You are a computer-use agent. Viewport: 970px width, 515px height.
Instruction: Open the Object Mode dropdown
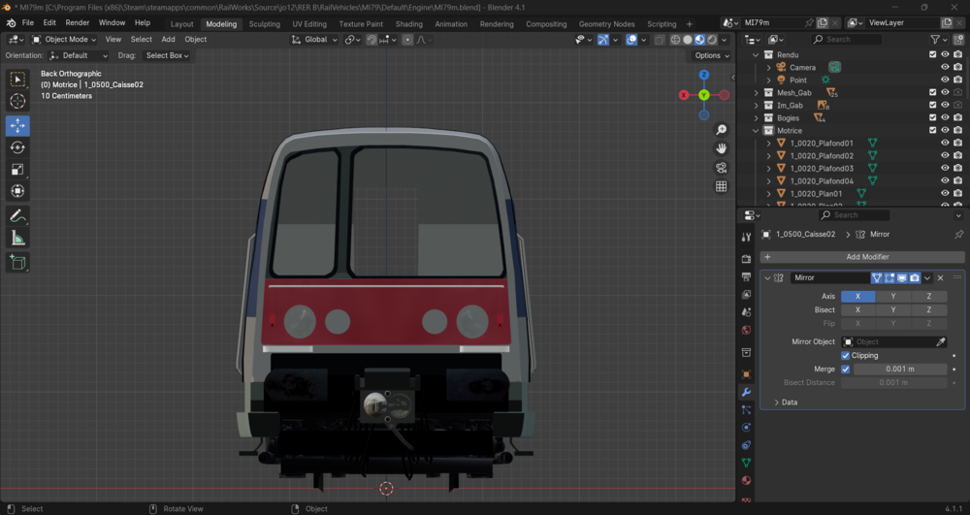(64, 39)
